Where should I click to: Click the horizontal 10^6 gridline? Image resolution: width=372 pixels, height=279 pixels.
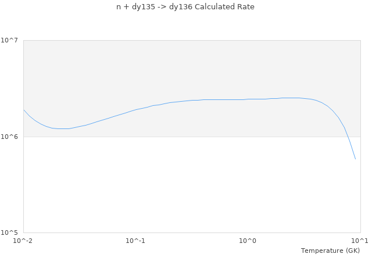174,137
